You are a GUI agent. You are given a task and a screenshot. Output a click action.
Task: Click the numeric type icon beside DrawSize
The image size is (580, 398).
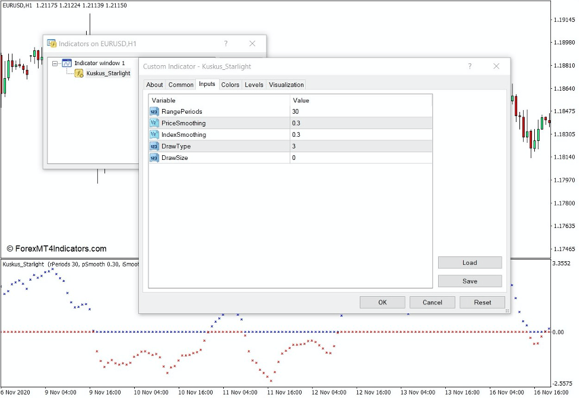tap(155, 158)
